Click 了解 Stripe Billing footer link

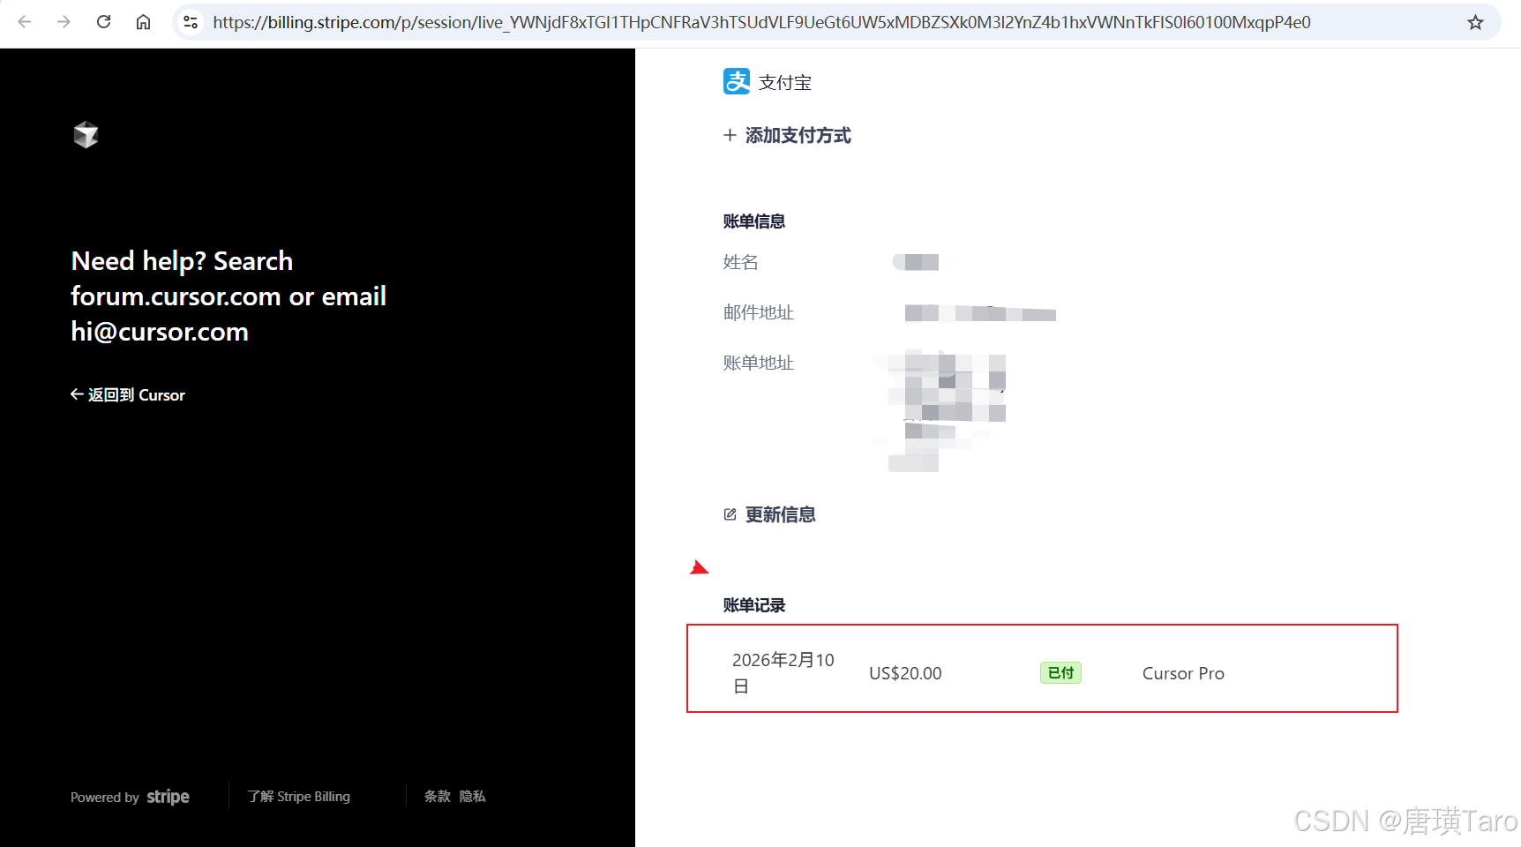299,796
